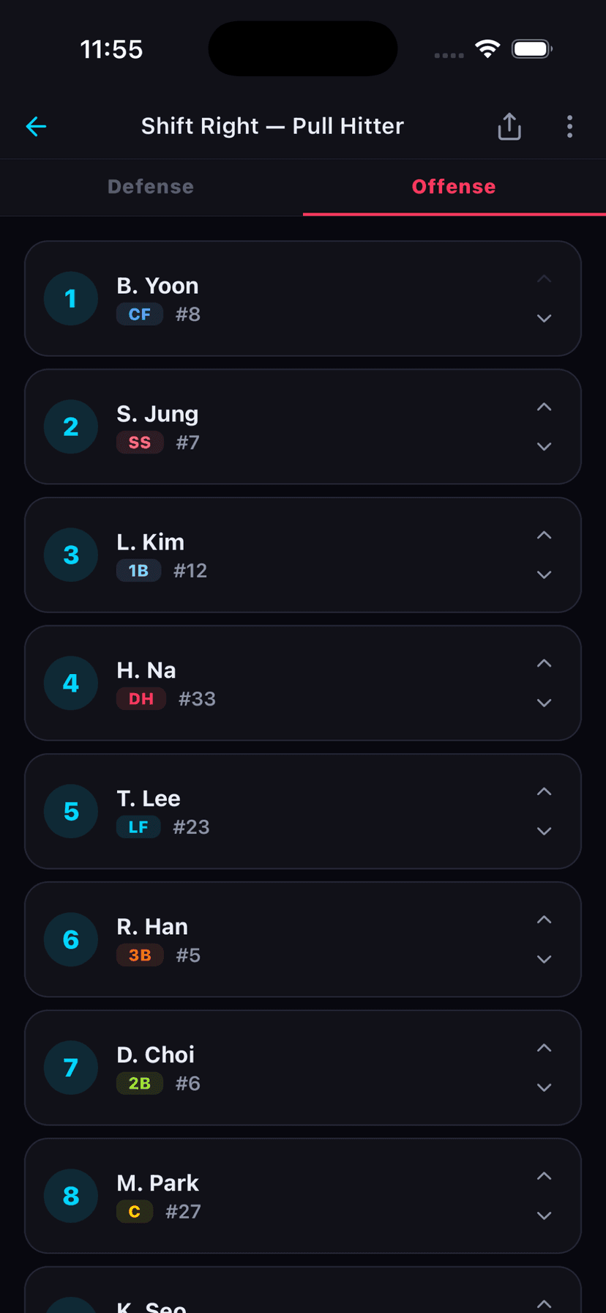Open the share lineup icon

(509, 127)
